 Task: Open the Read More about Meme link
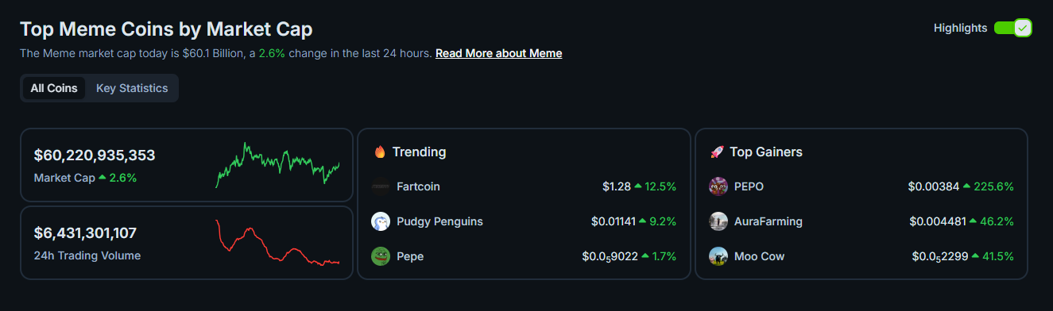498,53
